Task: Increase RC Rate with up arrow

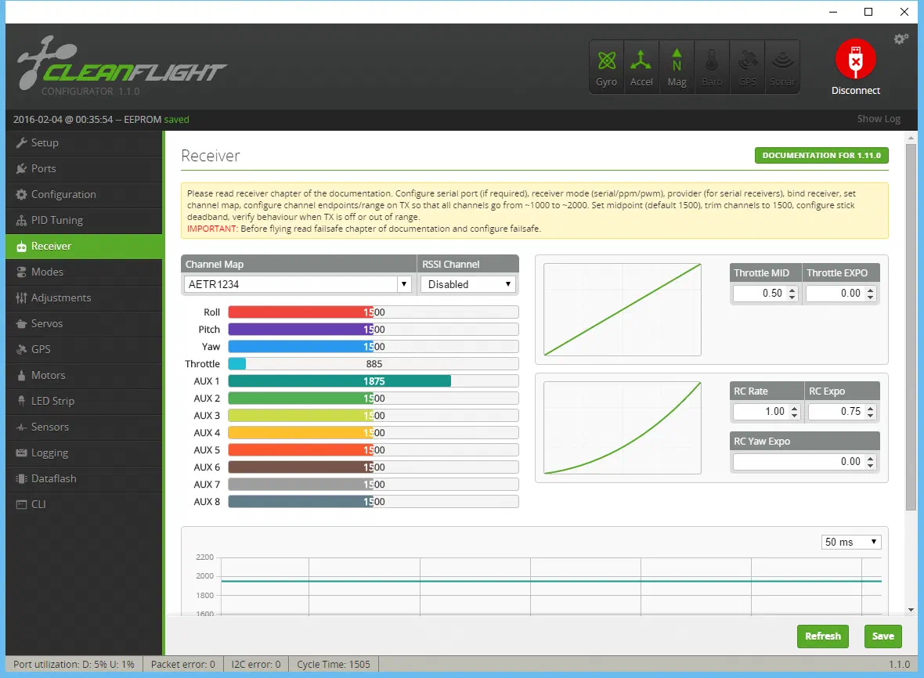Action: click(794, 408)
